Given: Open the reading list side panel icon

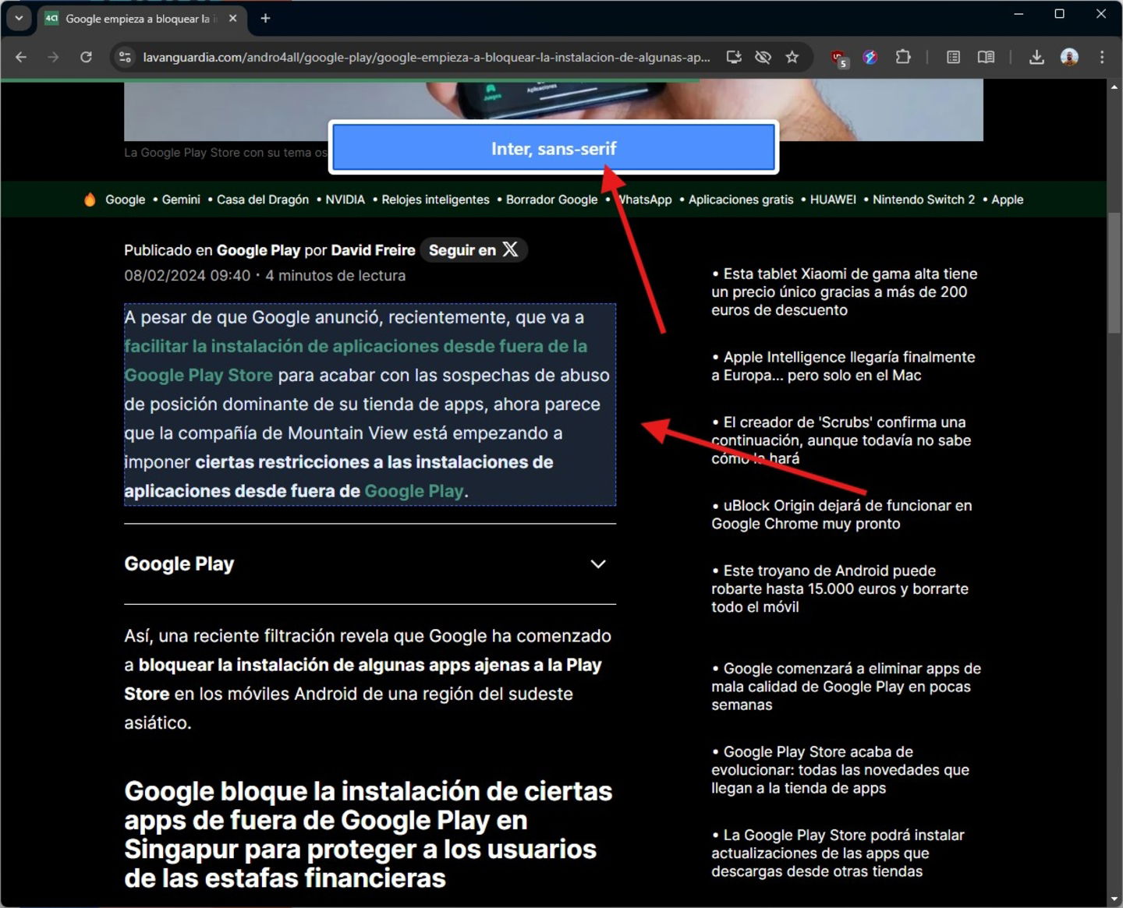Looking at the screenshot, I should (953, 57).
